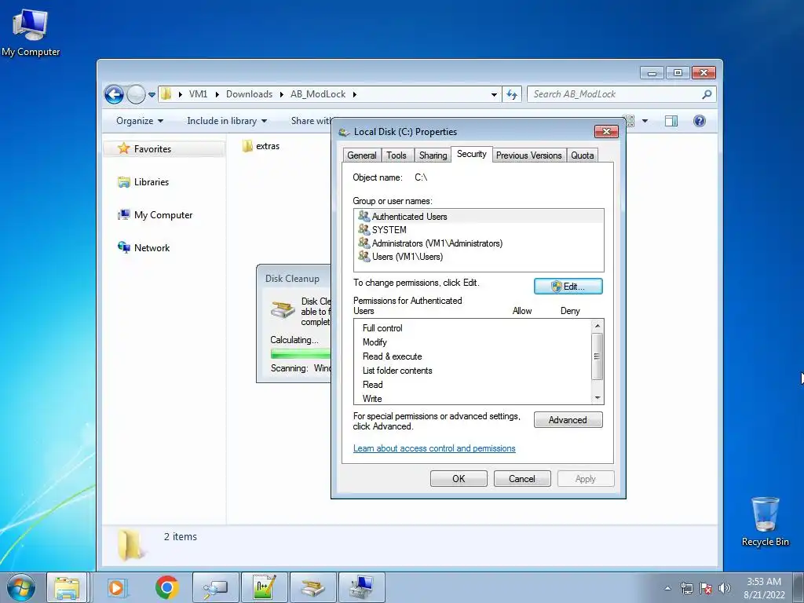Open Google Chrome from the taskbar
This screenshot has height=603, width=804.
point(166,587)
